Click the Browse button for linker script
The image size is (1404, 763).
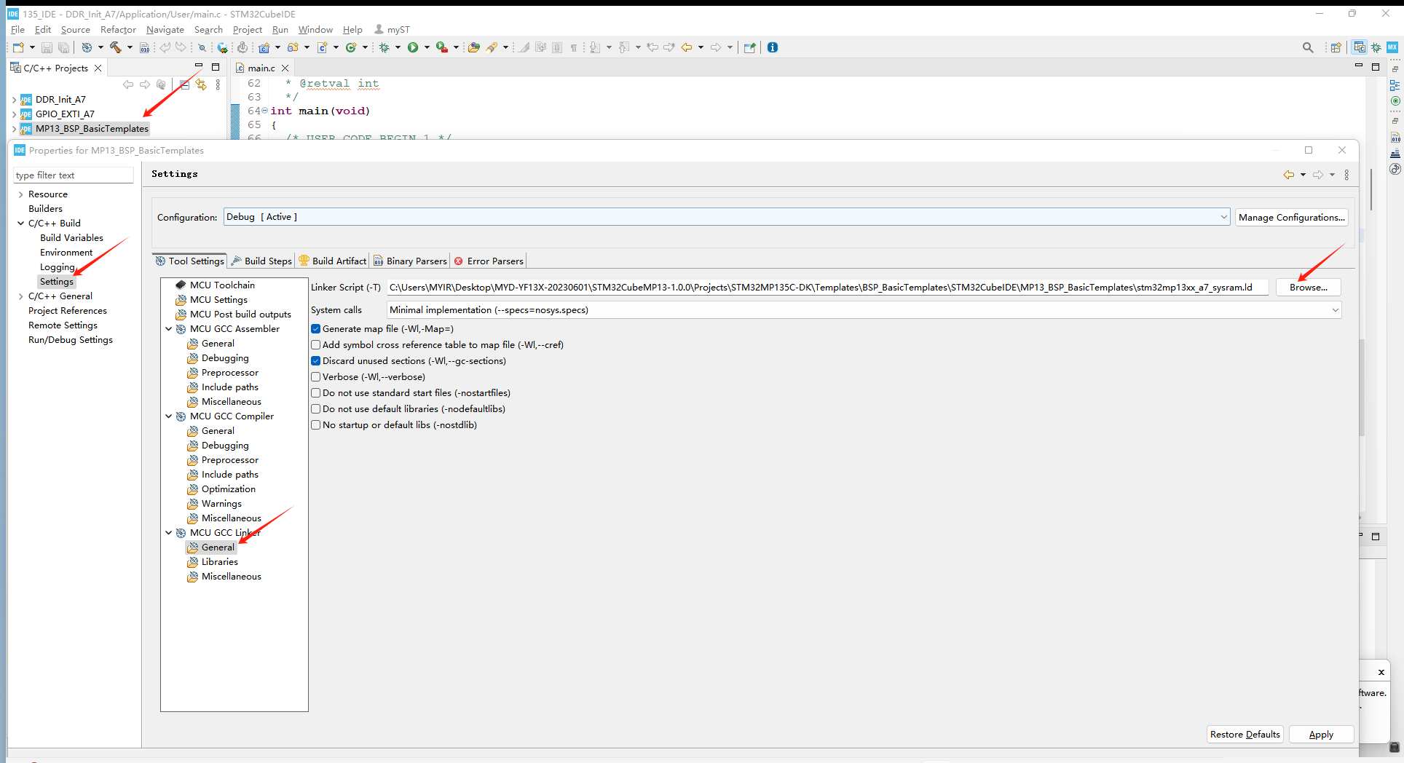click(1308, 288)
